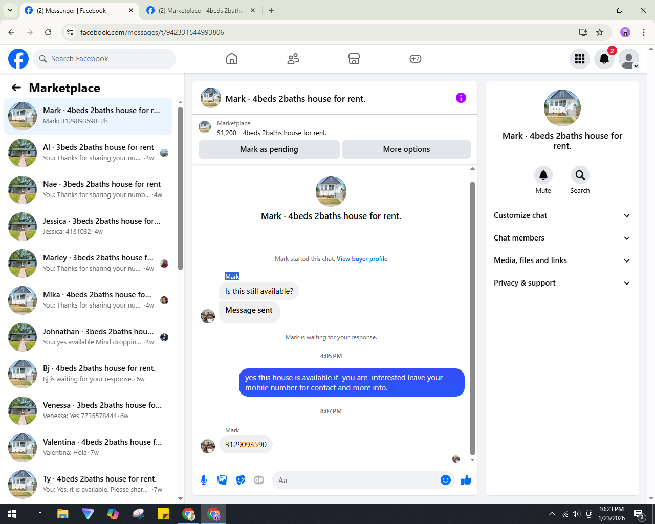Focus the Search Facebook field
The height and width of the screenshot is (524, 655).
(104, 59)
